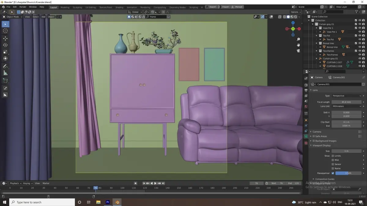Switch to solid viewport shading
This screenshot has width=367, height=206.
tap(288, 17)
